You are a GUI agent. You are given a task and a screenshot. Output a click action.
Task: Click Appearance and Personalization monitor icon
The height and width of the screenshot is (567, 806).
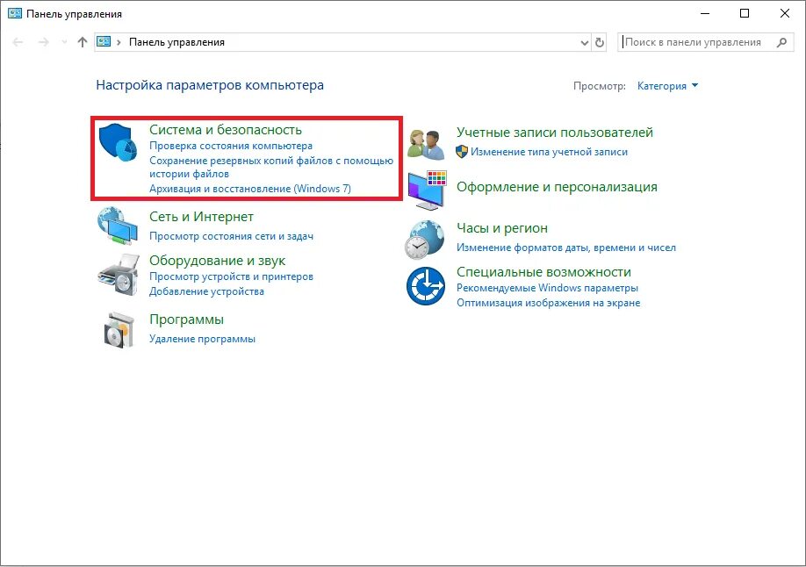tap(427, 190)
